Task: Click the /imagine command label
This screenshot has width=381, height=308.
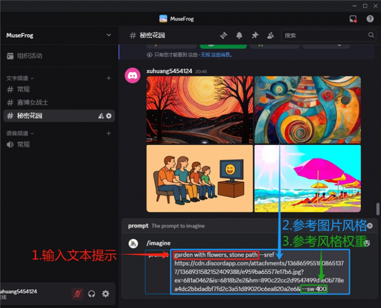Action: pyautogui.click(x=159, y=243)
